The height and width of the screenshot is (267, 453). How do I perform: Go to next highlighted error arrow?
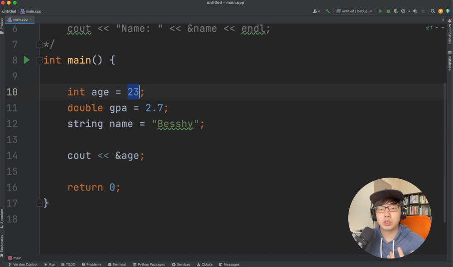pyautogui.click(x=443, y=28)
